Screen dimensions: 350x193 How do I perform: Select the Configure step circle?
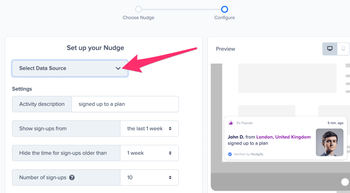coord(225,9)
